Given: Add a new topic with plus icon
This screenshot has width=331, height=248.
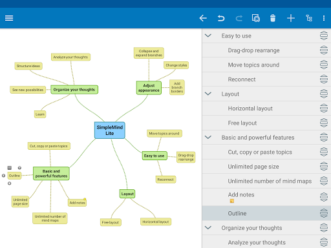Looking at the screenshot, I should pos(291,18).
